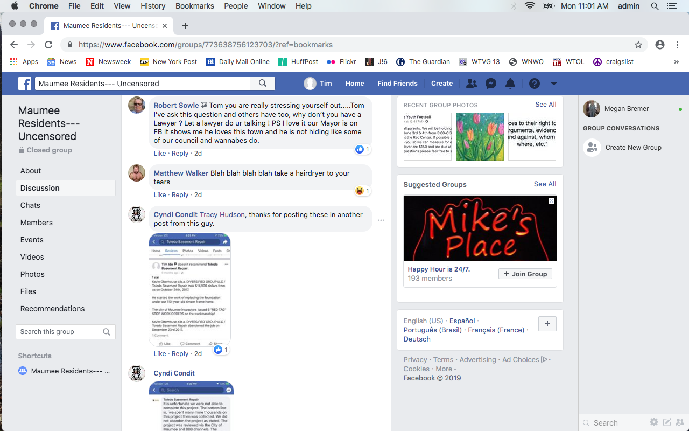Open Chrome's Bookmarks menu
Image resolution: width=689 pixels, height=431 pixels.
[194, 6]
